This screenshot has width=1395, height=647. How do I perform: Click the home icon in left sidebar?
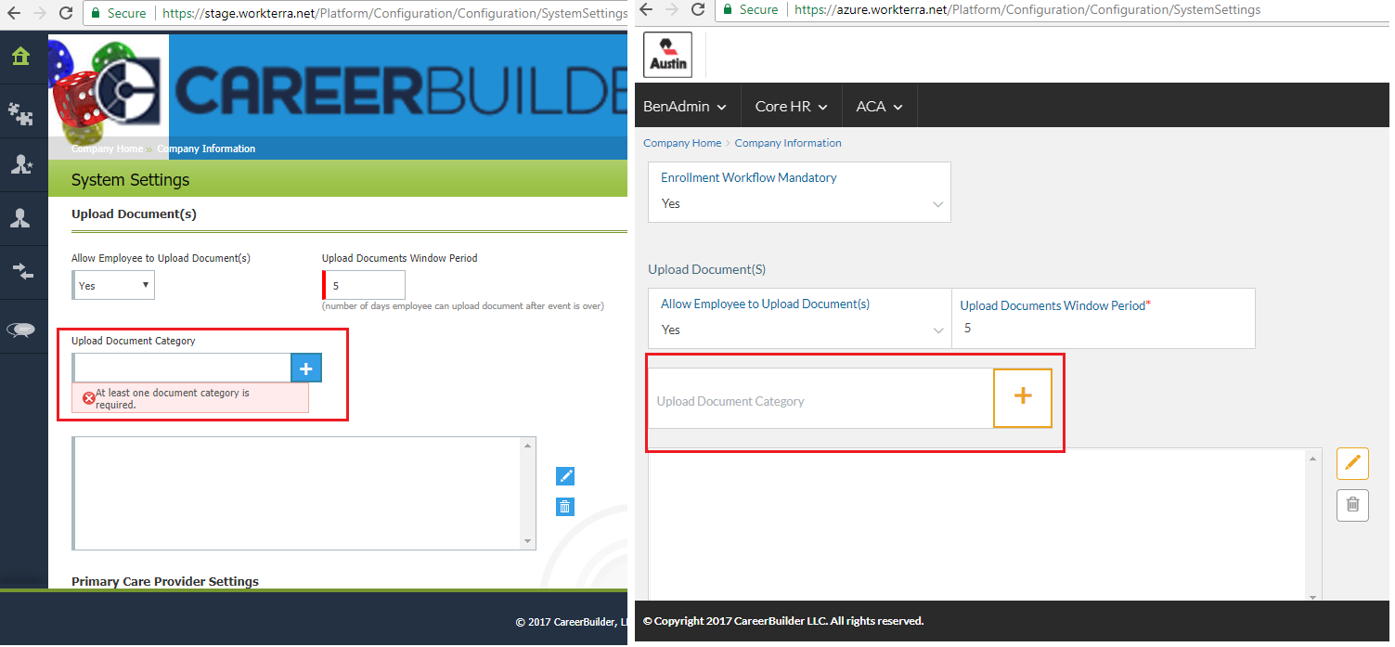pyautogui.click(x=20, y=57)
